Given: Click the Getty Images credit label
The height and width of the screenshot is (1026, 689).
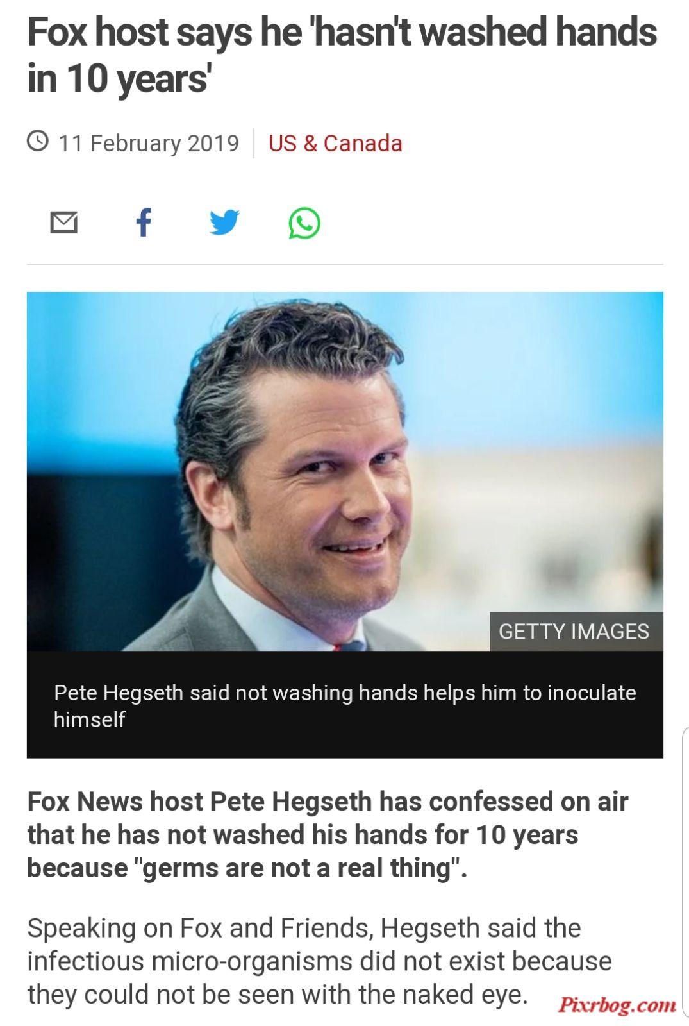Looking at the screenshot, I should 574,631.
